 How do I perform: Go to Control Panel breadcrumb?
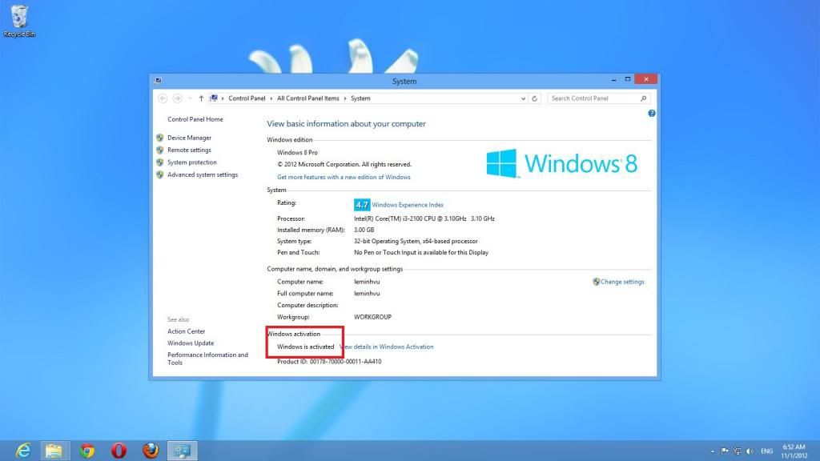pos(247,98)
